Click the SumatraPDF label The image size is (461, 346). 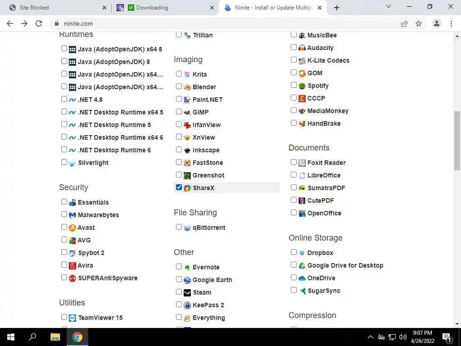[x=326, y=188]
